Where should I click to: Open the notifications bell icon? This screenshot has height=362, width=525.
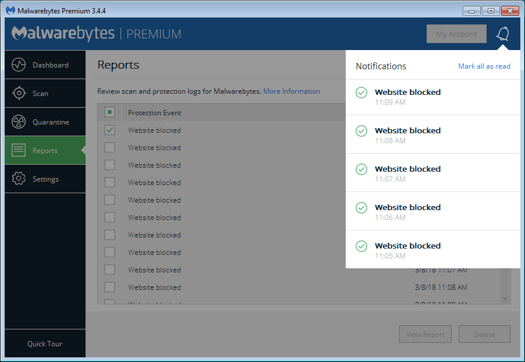point(502,34)
